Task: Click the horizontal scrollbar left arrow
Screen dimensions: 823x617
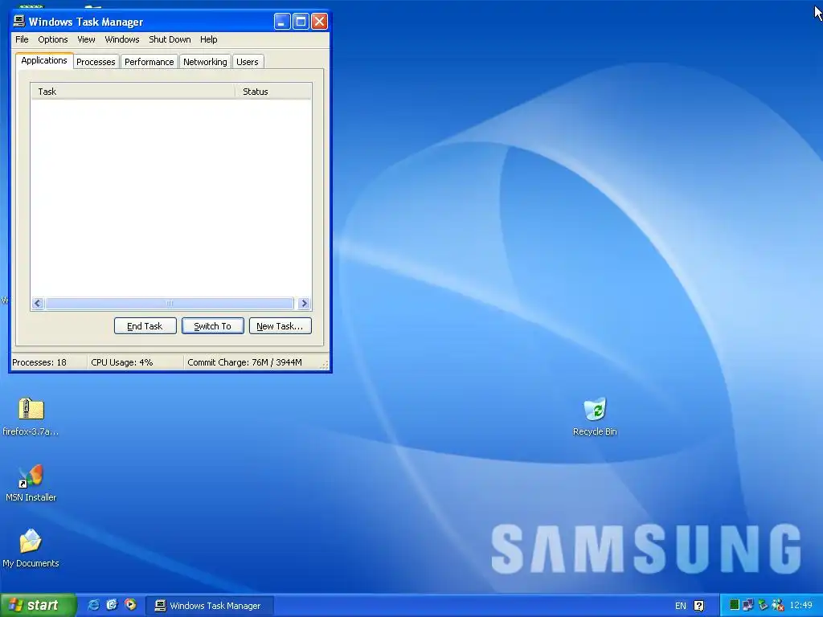Action: point(37,303)
